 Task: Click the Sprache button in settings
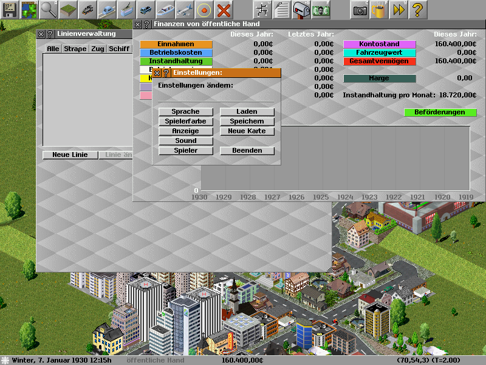[x=187, y=112]
